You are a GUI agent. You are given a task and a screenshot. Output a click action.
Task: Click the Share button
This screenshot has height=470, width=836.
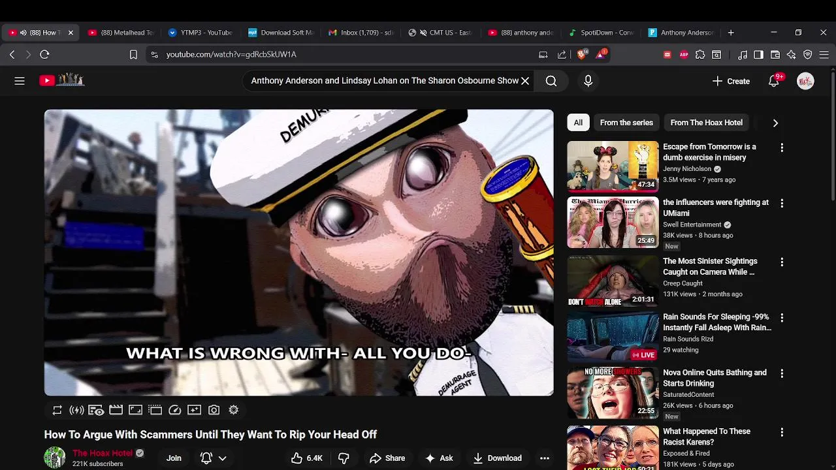[387, 458]
